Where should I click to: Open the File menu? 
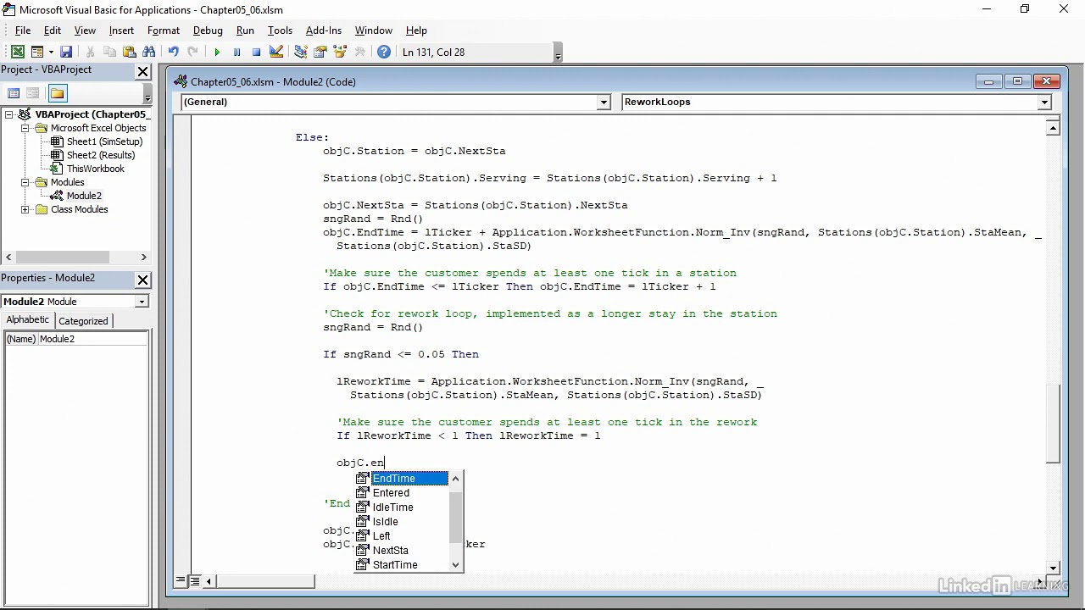click(x=23, y=30)
